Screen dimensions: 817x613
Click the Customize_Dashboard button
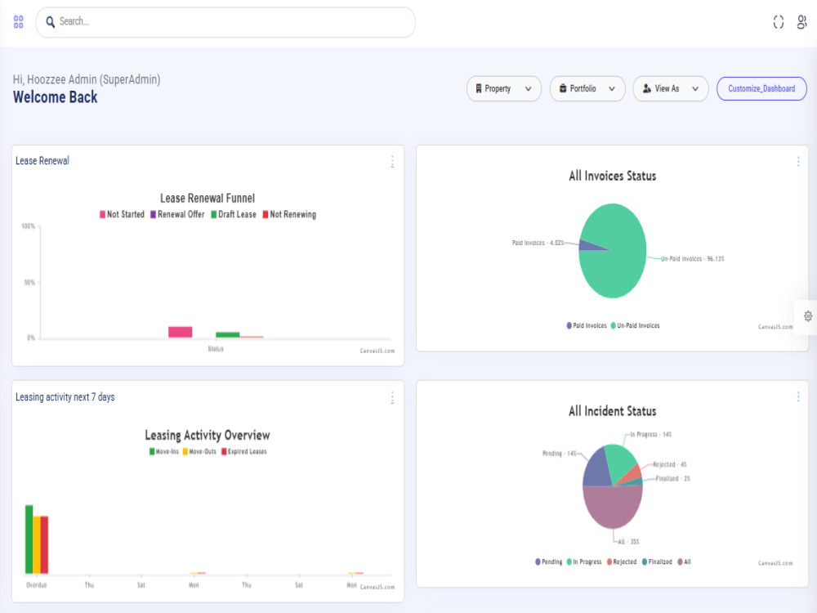click(x=761, y=88)
